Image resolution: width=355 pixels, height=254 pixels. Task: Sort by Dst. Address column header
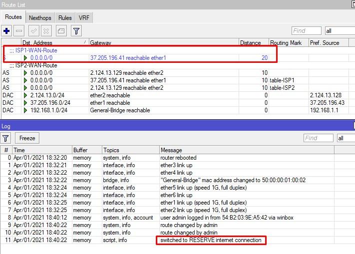point(54,42)
